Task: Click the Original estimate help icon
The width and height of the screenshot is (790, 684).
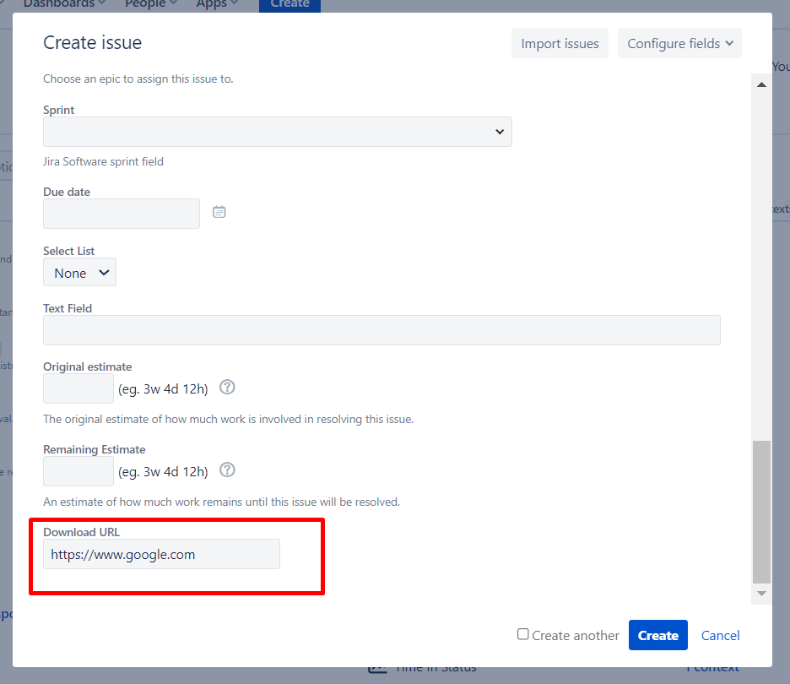Action: click(227, 387)
